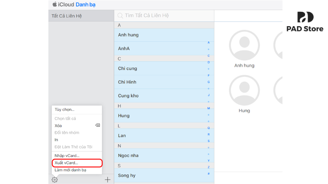The width and height of the screenshot is (328, 184).
Task: Jump to letter A in index
Action: 209,43
